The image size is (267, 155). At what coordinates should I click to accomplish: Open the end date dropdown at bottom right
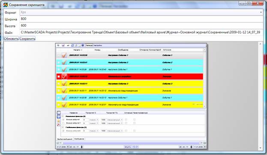point(204,147)
